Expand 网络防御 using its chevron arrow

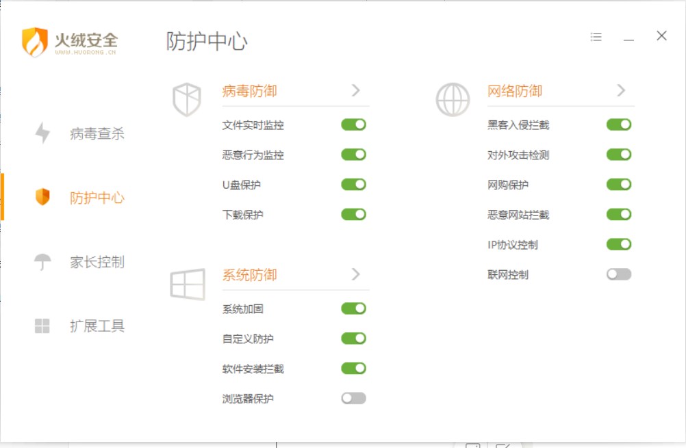coord(621,90)
